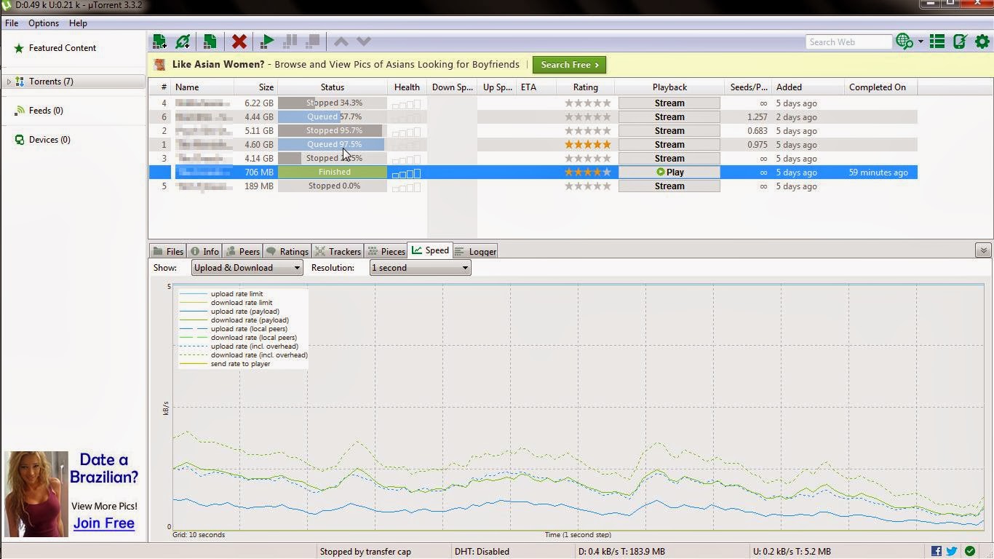Click the Devices icon in sidebar
The width and height of the screenshot is (994, 559).
point(20,140)
